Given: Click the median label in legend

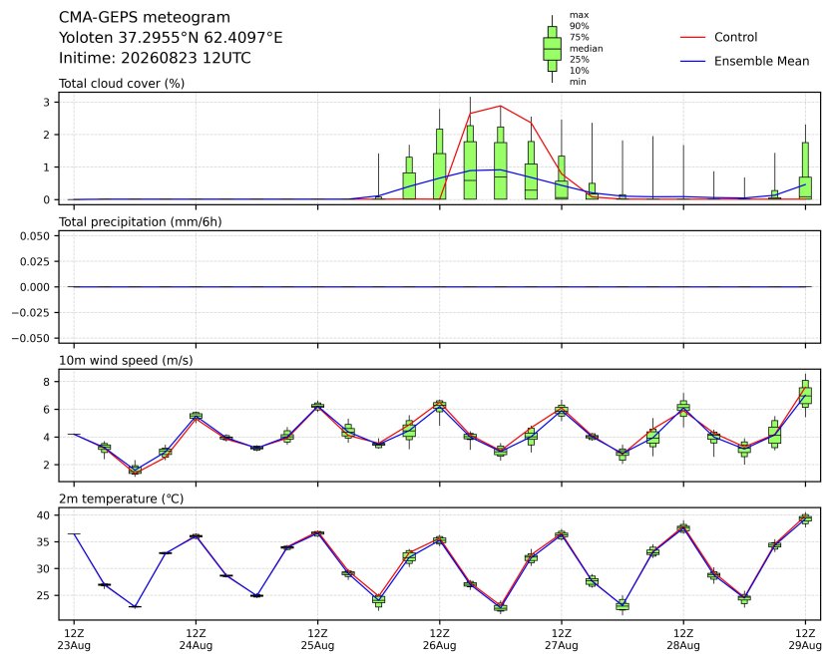Looking at the screenshot, I should 586,48.
